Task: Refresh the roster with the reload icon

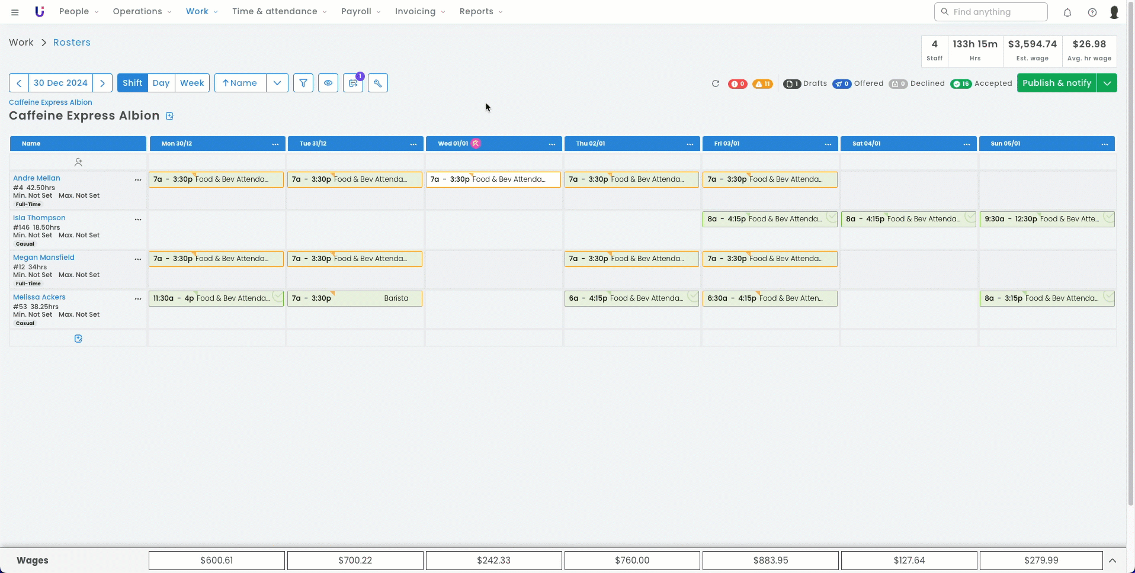Action: [715, 83]
